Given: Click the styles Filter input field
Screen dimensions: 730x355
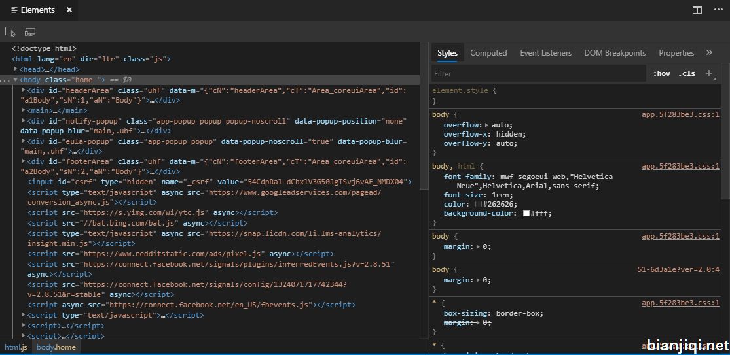Looking at the screenshot, I should [x=539, y=73].
